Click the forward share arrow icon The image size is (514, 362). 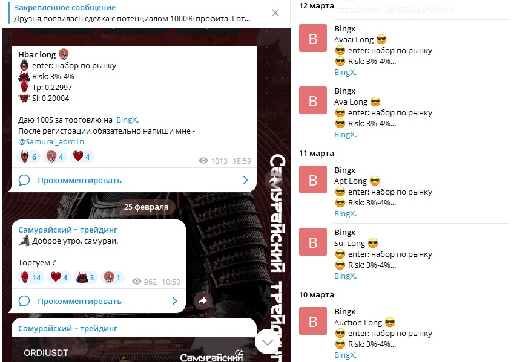pyautogui.click(x=203, y=300)
